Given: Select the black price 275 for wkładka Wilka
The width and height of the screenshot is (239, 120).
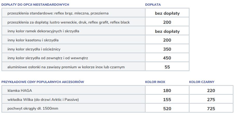Looking at the screenshot, I should (x=211, y=100).
